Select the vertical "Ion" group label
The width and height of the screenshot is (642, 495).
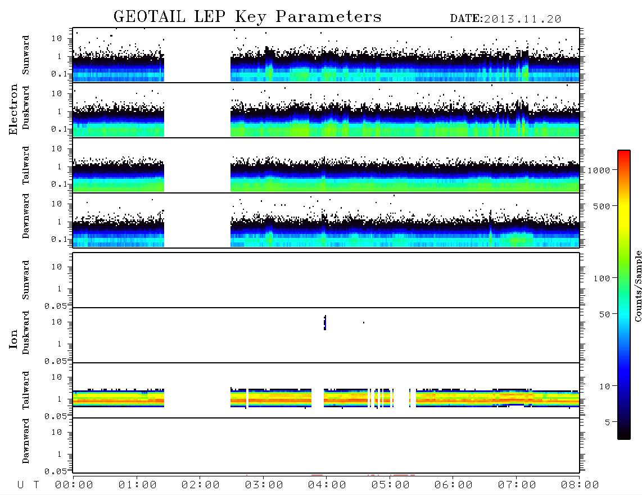point(13,339)
